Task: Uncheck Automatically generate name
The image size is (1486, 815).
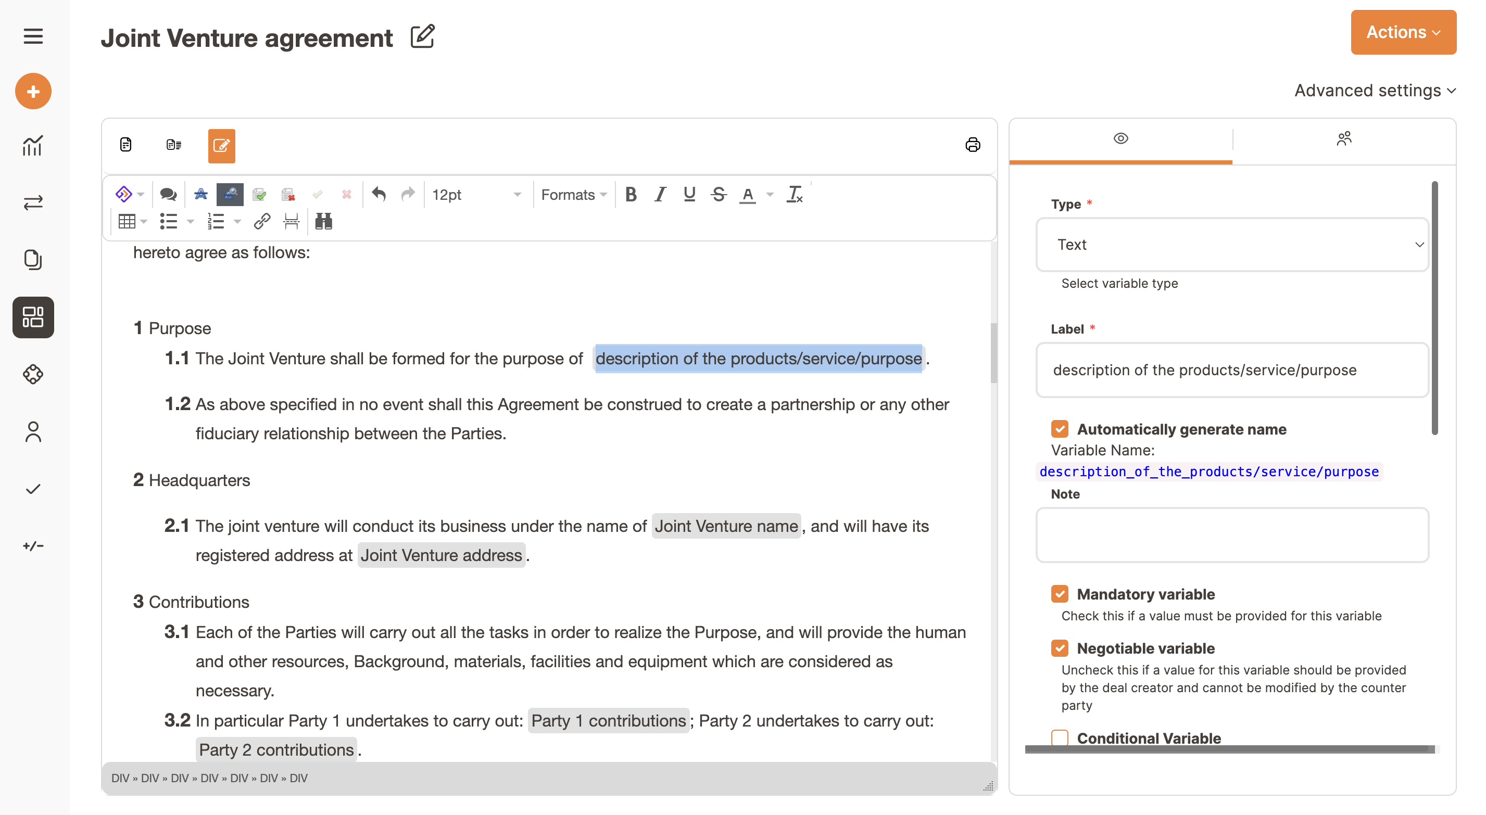Action: (1059, 429)
